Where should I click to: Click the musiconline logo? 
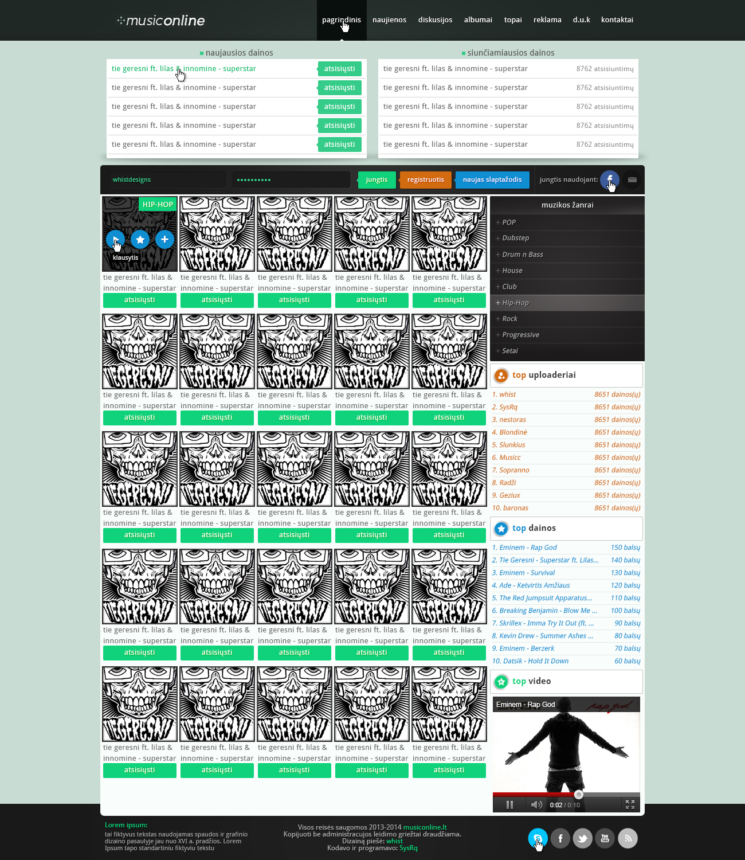click(x=161, y=21)
